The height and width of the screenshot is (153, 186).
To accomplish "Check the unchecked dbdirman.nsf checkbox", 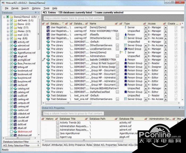I will (x=11, y=132).
